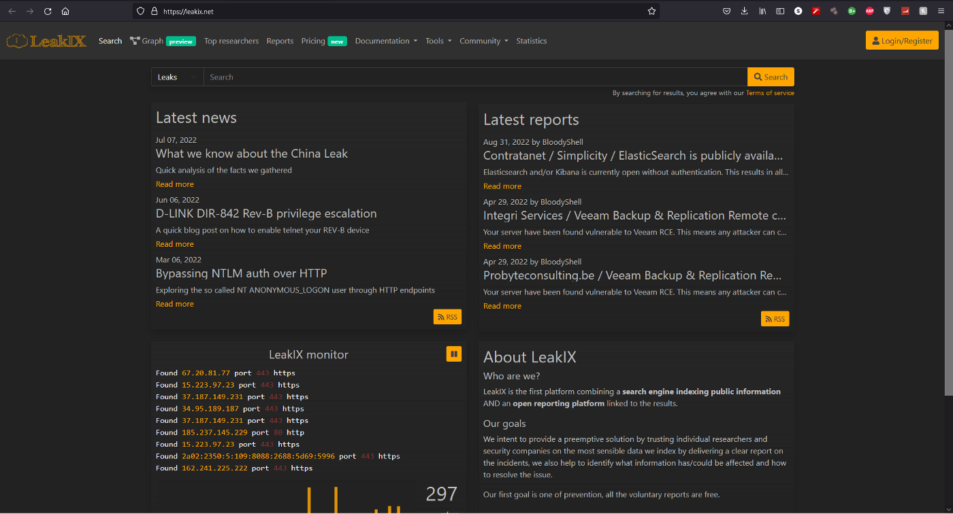Click IPv6 address 2a02:2350:5:109:8088:2688:5d69:5996
Viewport: 953px width, 514px height.
(x=259, y=456)
